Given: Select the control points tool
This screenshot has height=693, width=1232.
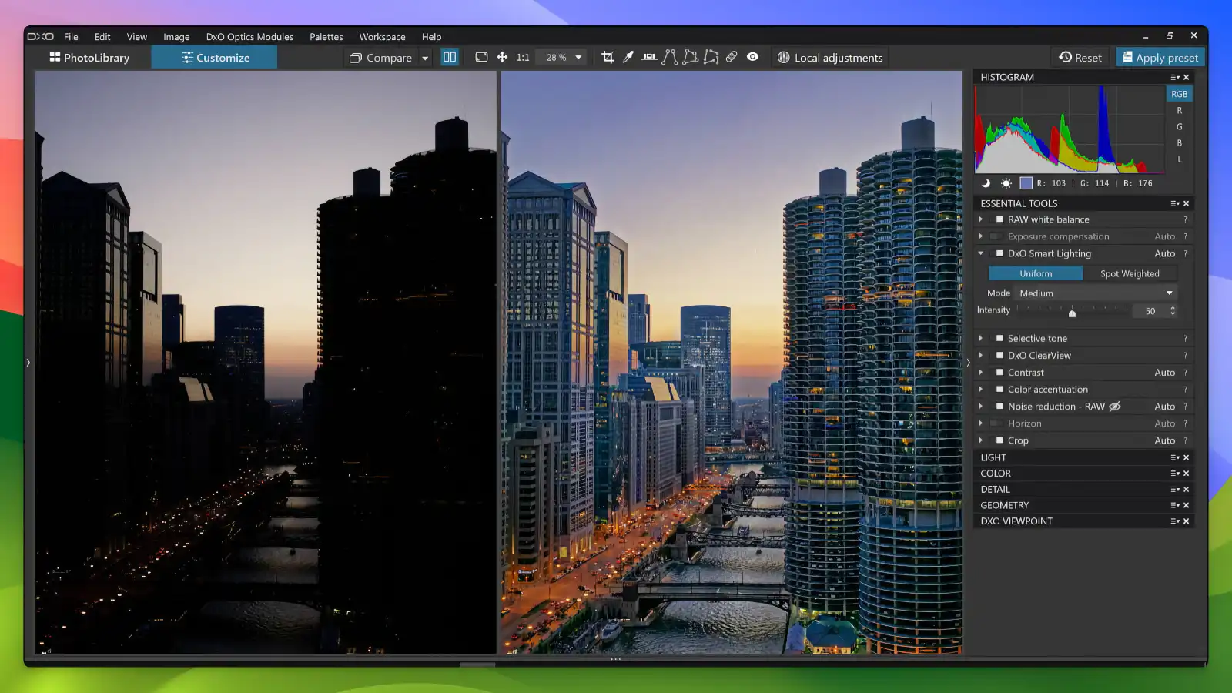Looking at the screenshot, I should 670,56.
